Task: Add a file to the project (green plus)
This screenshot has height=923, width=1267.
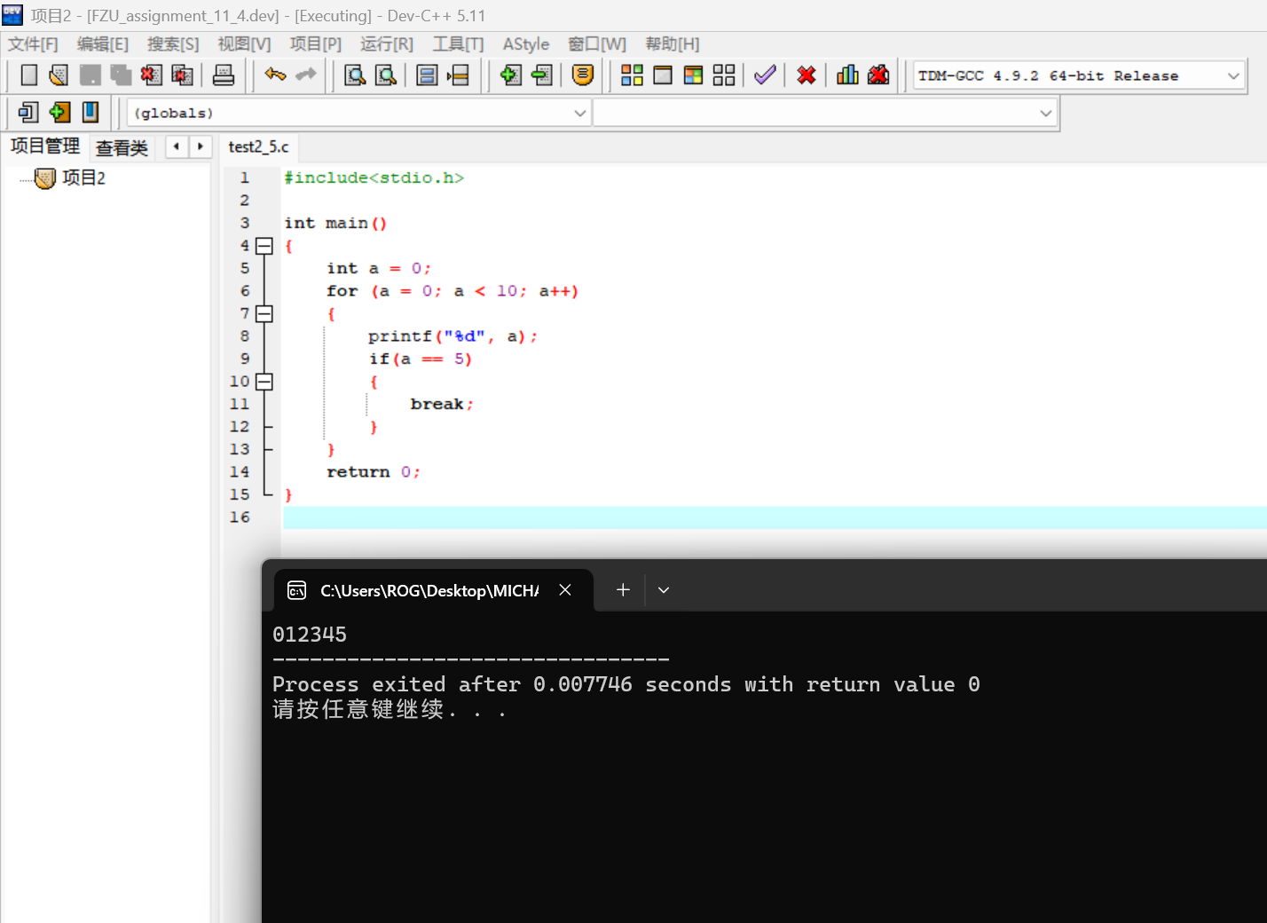Action: pos(510,75)
